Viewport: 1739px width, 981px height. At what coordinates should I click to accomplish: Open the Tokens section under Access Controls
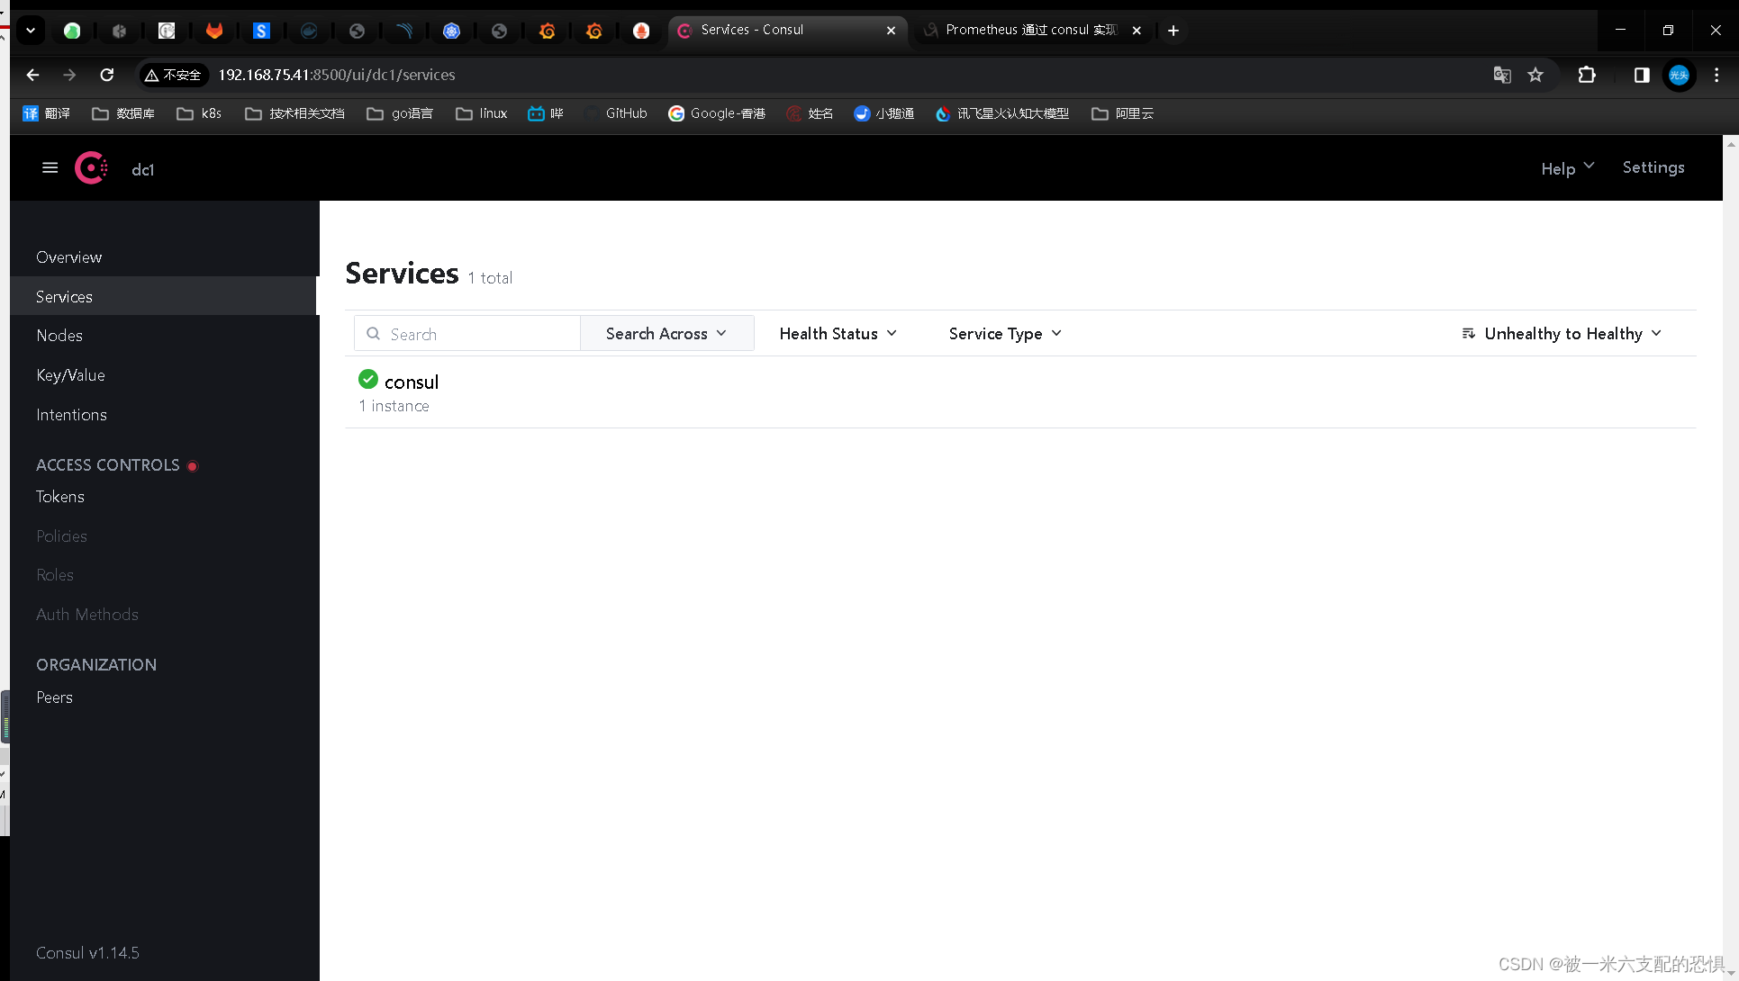[59, 497]
